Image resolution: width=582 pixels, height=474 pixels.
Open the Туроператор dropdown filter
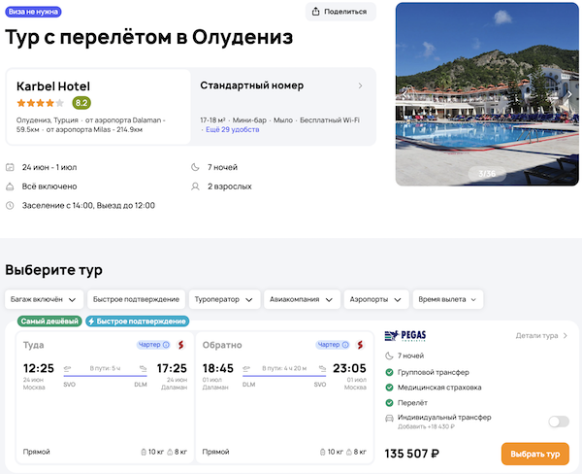point(222,299)
